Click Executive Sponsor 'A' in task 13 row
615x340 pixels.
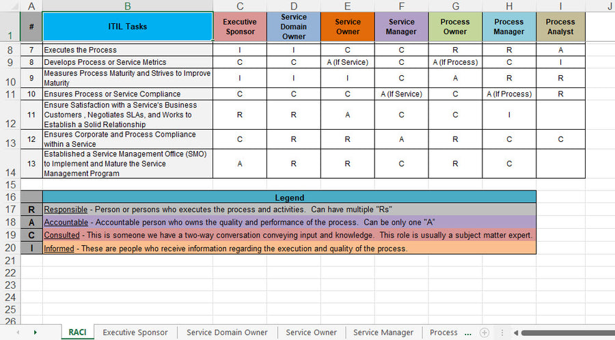pyautogui.click(x=240, y=164)
